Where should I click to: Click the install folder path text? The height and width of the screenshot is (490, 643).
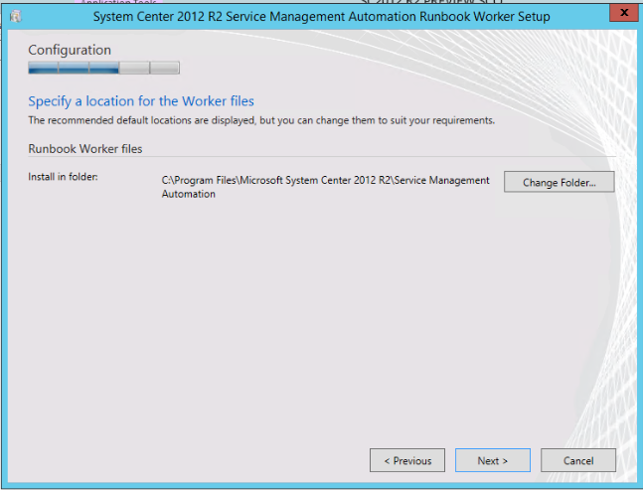coord(325,187)
